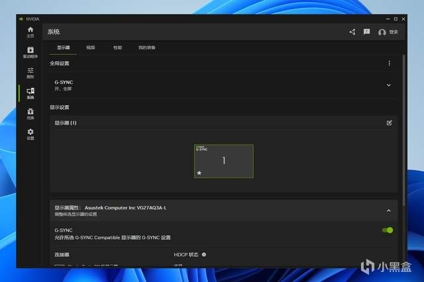This screenshot has height=282, width=424.
Task: Switch to the 我的装备 tab
Action: coord(147,48)
